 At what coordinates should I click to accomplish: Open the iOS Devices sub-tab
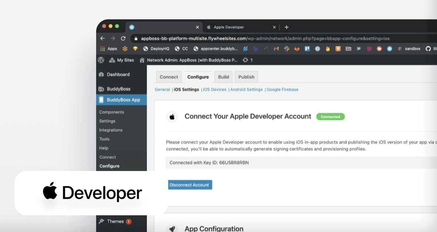(214, 90)
